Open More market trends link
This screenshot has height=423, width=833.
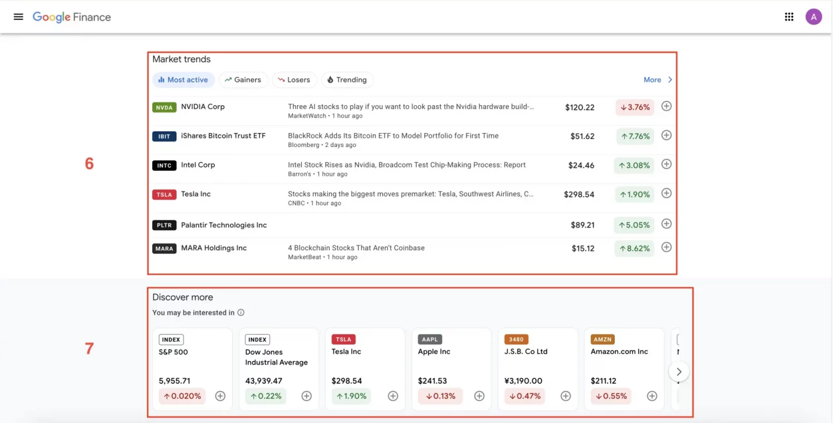point(652,80)
